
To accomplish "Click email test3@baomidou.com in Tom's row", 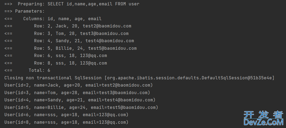I will [104, 34].
